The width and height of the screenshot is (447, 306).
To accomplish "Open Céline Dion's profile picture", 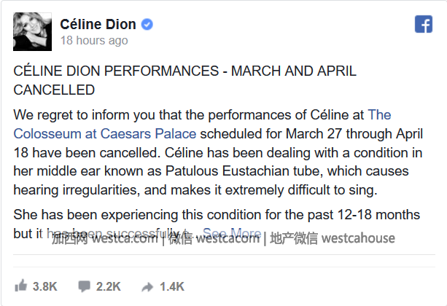I will (x=33, y=31).
